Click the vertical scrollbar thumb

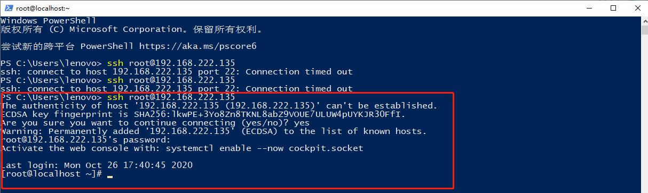(x=643, y=31)
